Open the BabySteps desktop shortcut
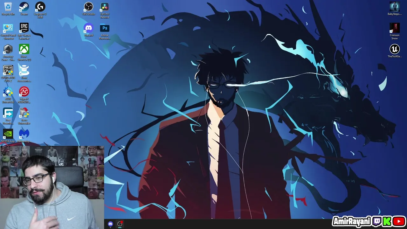Viewport: 407px width, 229px height. (x=395, y=9)
